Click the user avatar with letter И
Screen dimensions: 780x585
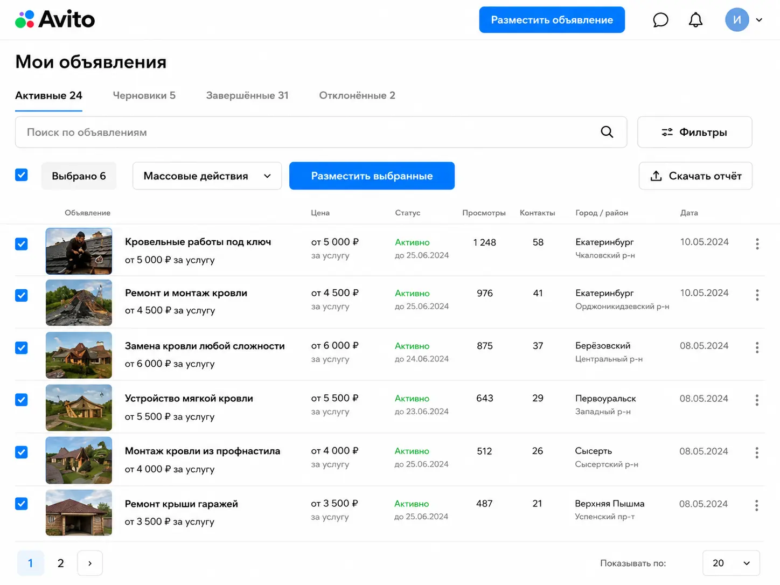tap(737, 20)
